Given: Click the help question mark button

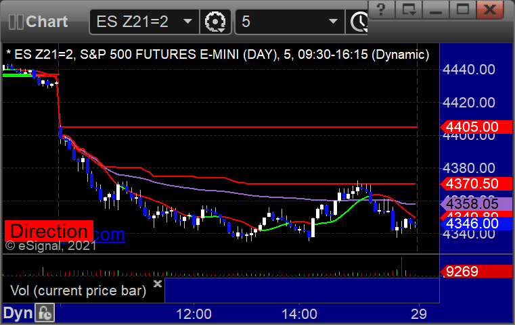Looking at the screenshot, I should pos(381,9).
